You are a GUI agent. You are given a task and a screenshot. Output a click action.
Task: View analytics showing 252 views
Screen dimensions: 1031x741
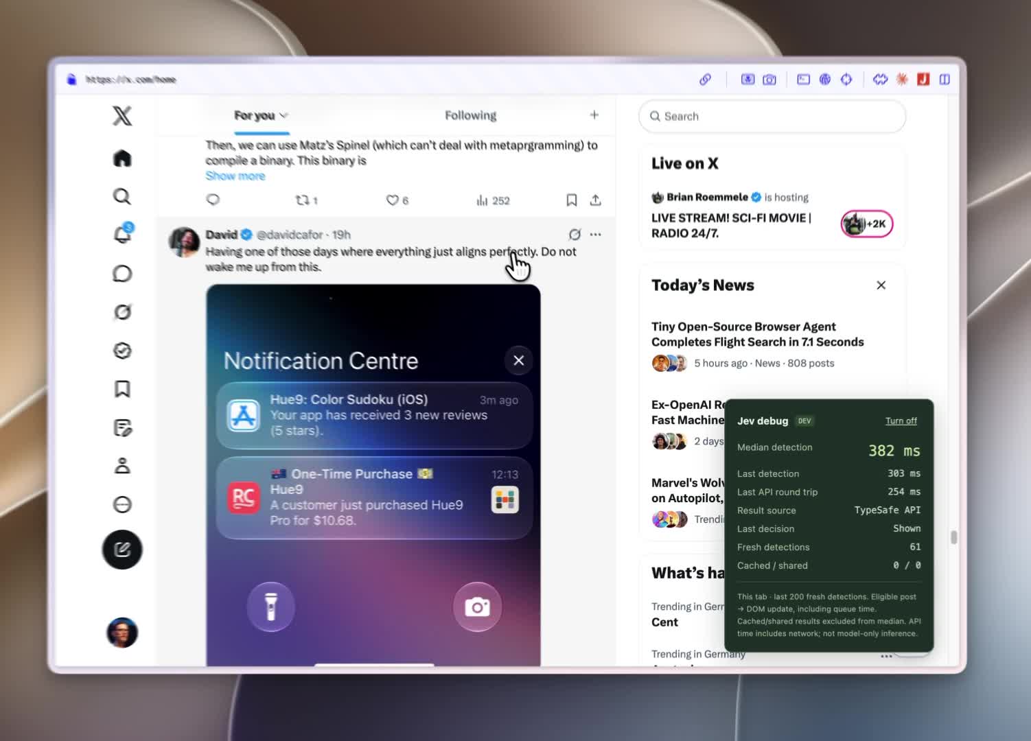[493, 200]
